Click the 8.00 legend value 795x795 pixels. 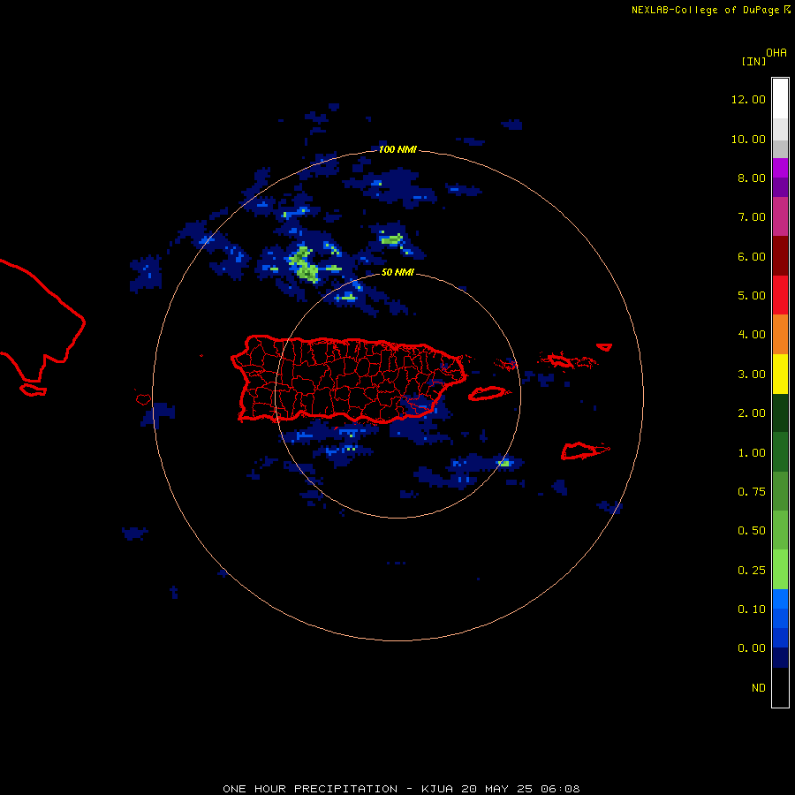pyautogui.click(x=752, y=178)
